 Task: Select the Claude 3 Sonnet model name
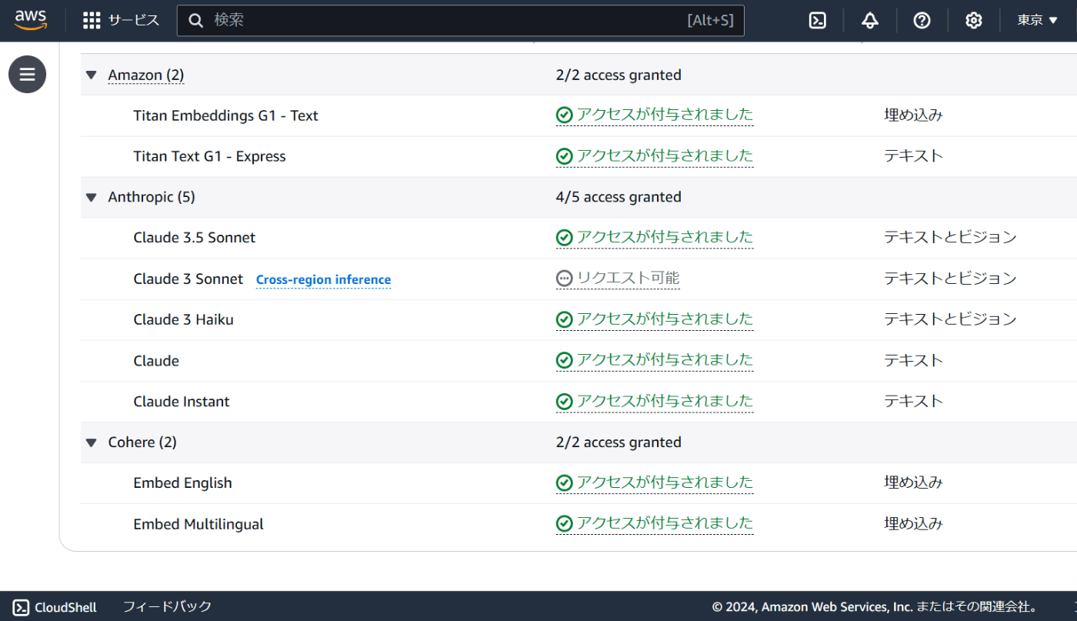click(x=188, y=279)
